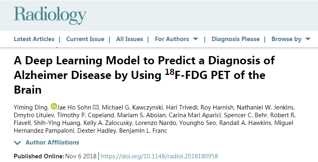
Task: Click the Radiology journal logo
Action: point(50,15)
